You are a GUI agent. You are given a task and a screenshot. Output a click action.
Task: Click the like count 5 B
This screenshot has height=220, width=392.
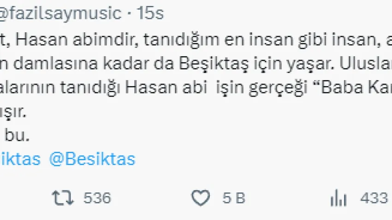tap(233, 198)
